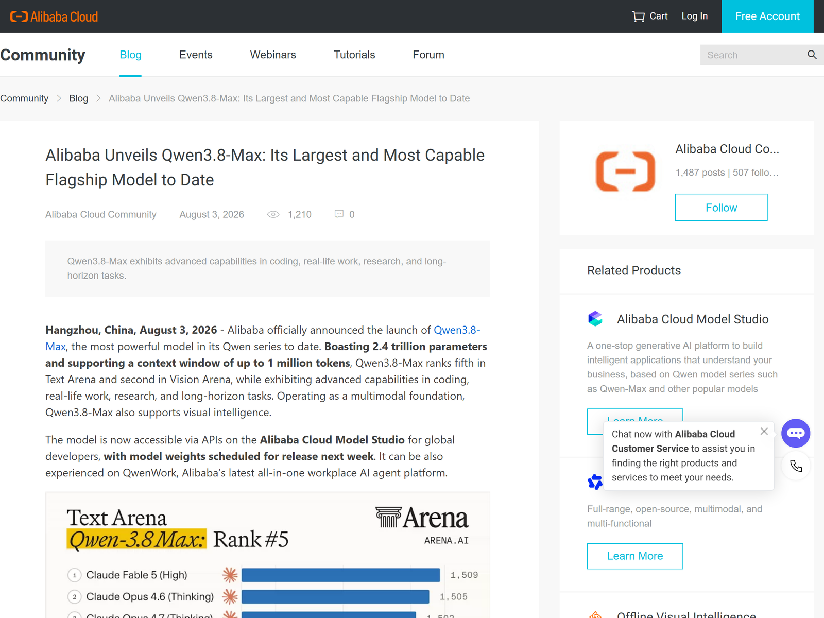Open the shopping Cart icon
The image size is (824, 618).
coord(639,16)
